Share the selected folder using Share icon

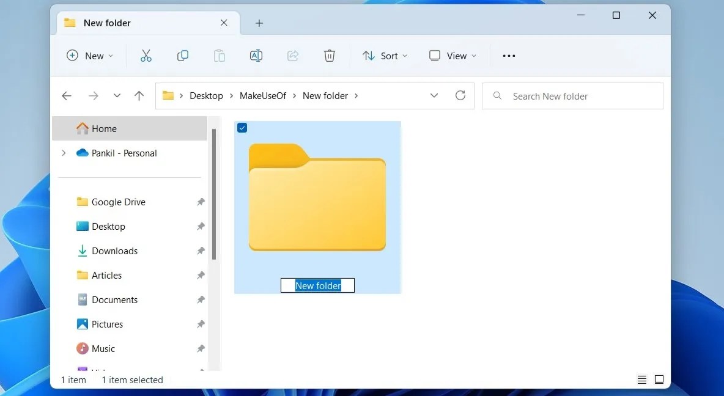(293, 56)
